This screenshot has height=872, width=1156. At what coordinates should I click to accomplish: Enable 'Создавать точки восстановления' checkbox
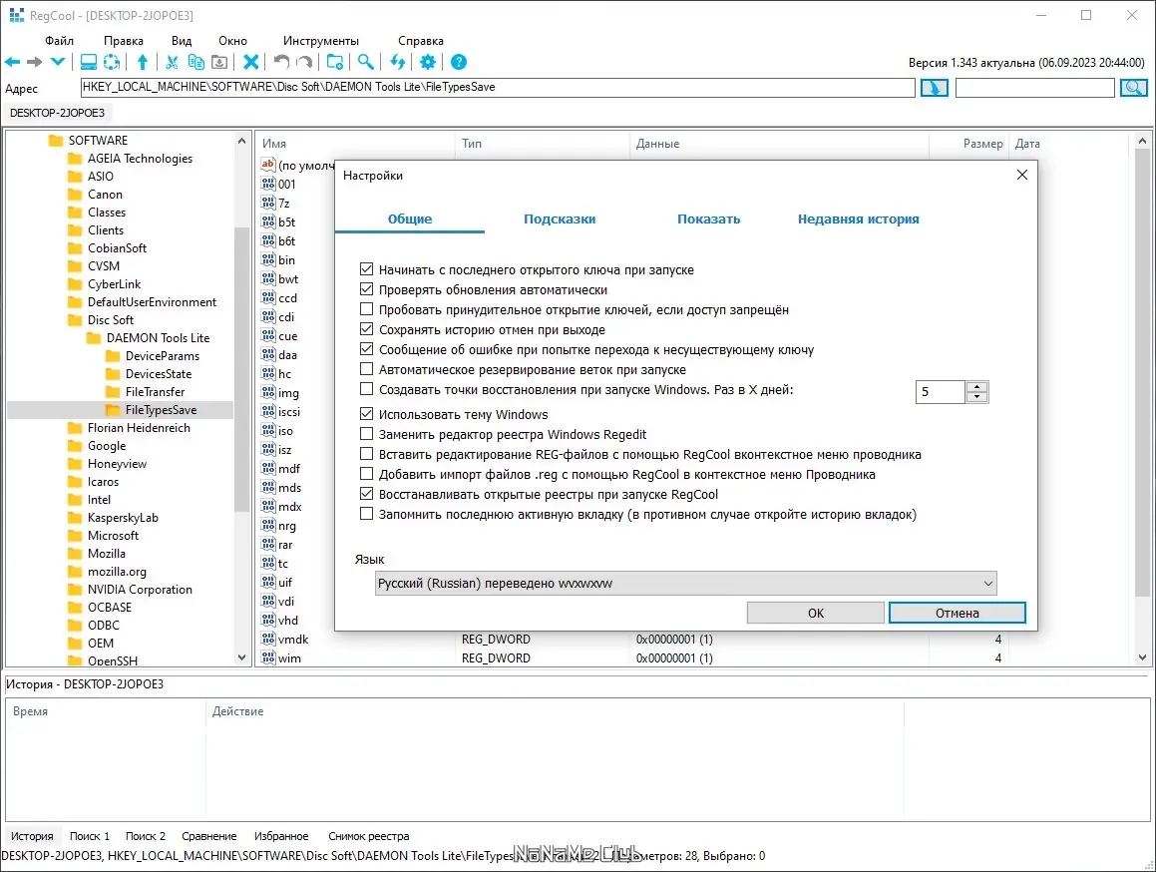tap(366, 389)
